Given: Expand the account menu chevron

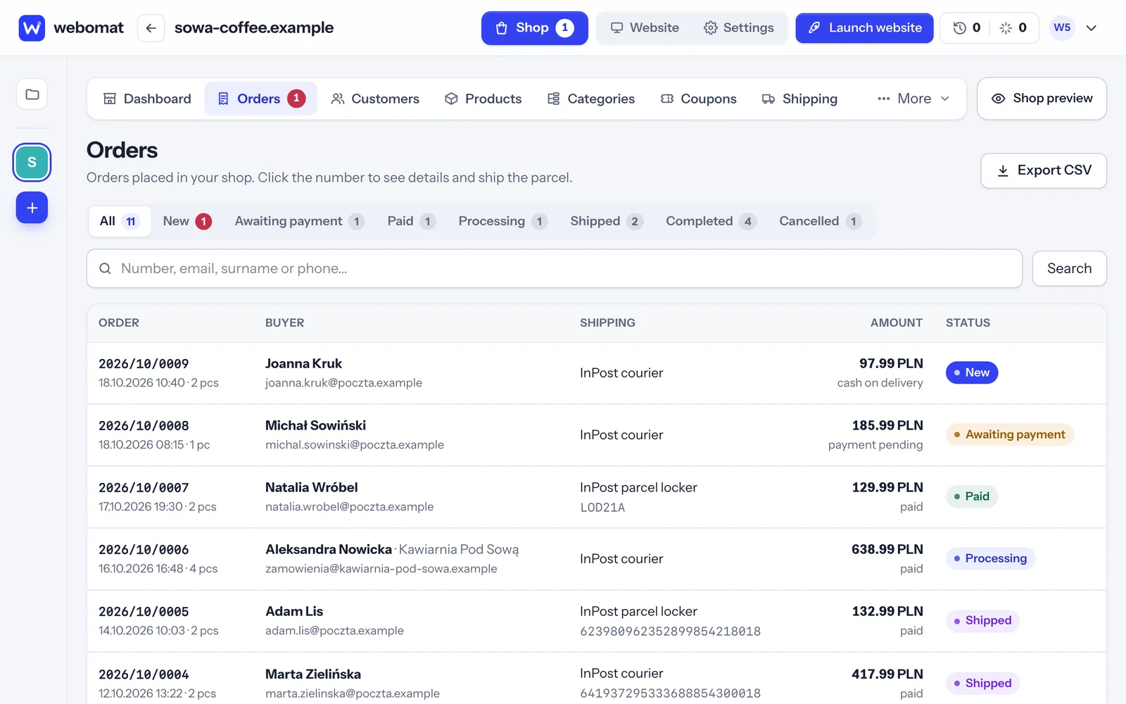Looking at the screenshot, I should (x=1092, y=28).
